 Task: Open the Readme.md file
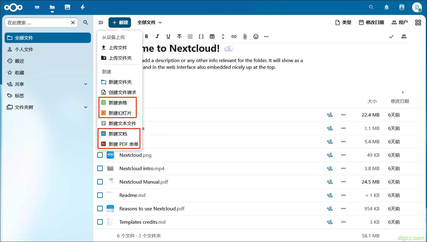pyautogui.click(x=133, y=195)
